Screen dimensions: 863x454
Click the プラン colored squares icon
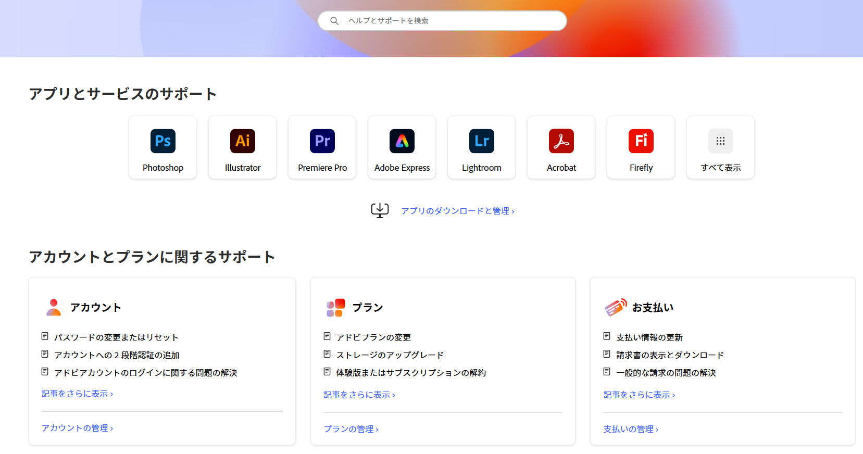tap(335, 308)
